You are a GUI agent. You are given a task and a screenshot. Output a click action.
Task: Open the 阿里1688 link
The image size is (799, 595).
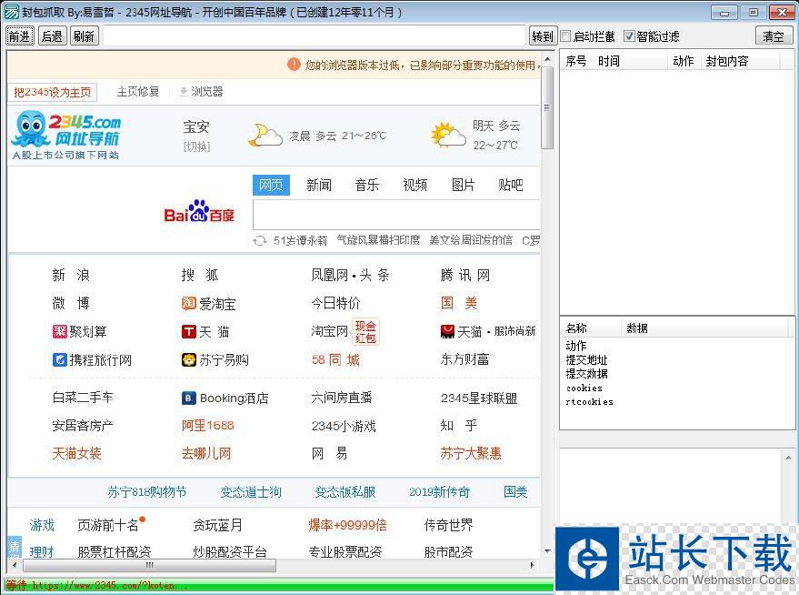(x=208, y=425)
